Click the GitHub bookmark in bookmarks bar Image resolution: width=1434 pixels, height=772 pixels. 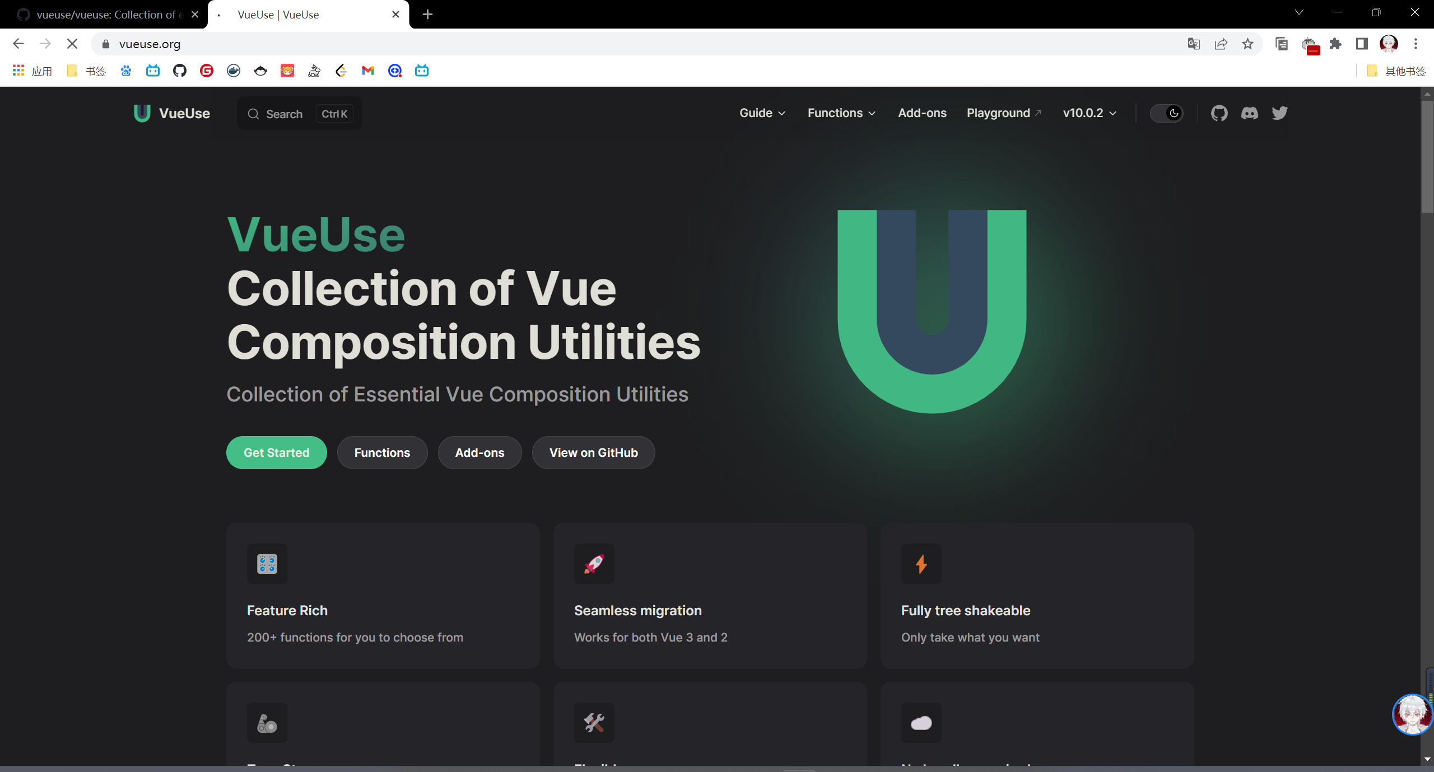[179, 71]
